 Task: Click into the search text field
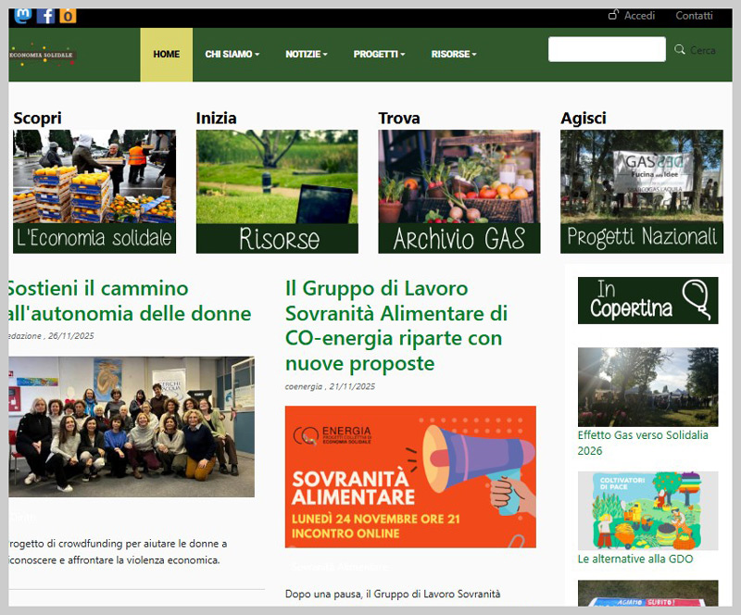click(607, 50)
